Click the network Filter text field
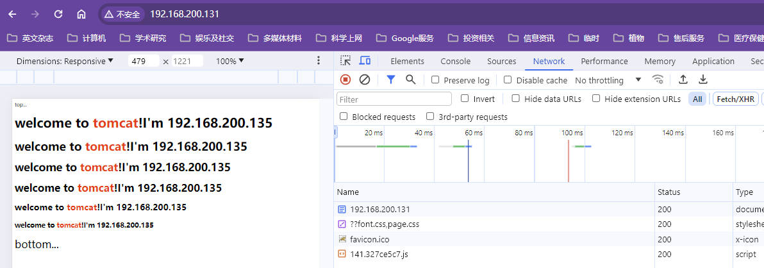The height and width of the screenshot is (268, 764). [x=394, y=99]
